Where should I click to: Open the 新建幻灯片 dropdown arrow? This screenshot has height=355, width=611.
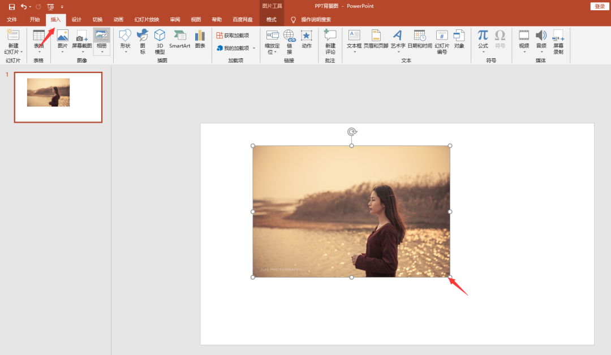[21, 52]
